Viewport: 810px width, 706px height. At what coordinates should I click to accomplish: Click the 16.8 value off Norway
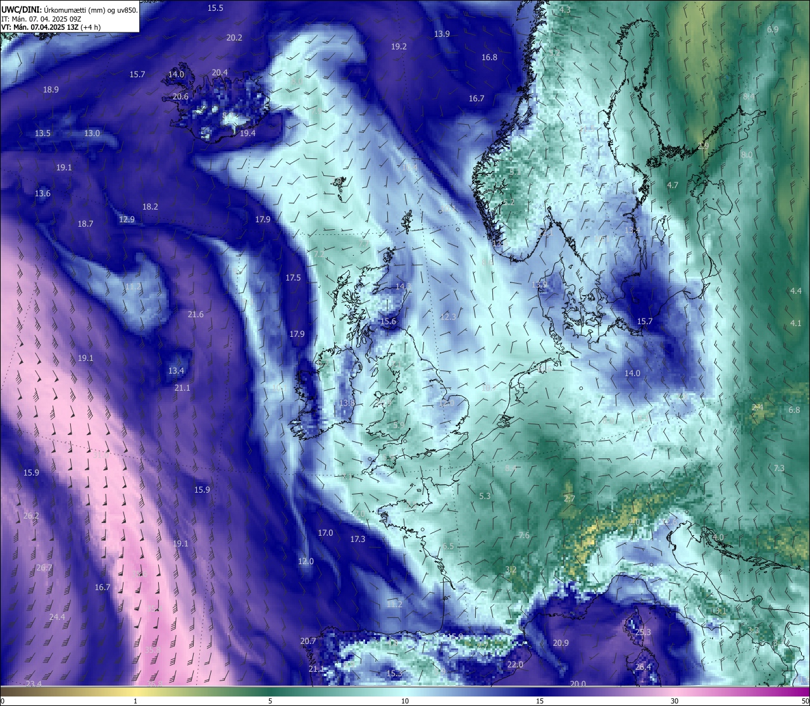click(489, 57)
